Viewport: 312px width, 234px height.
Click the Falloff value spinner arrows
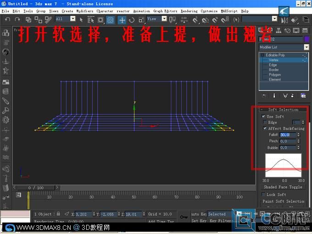(298, 135)
